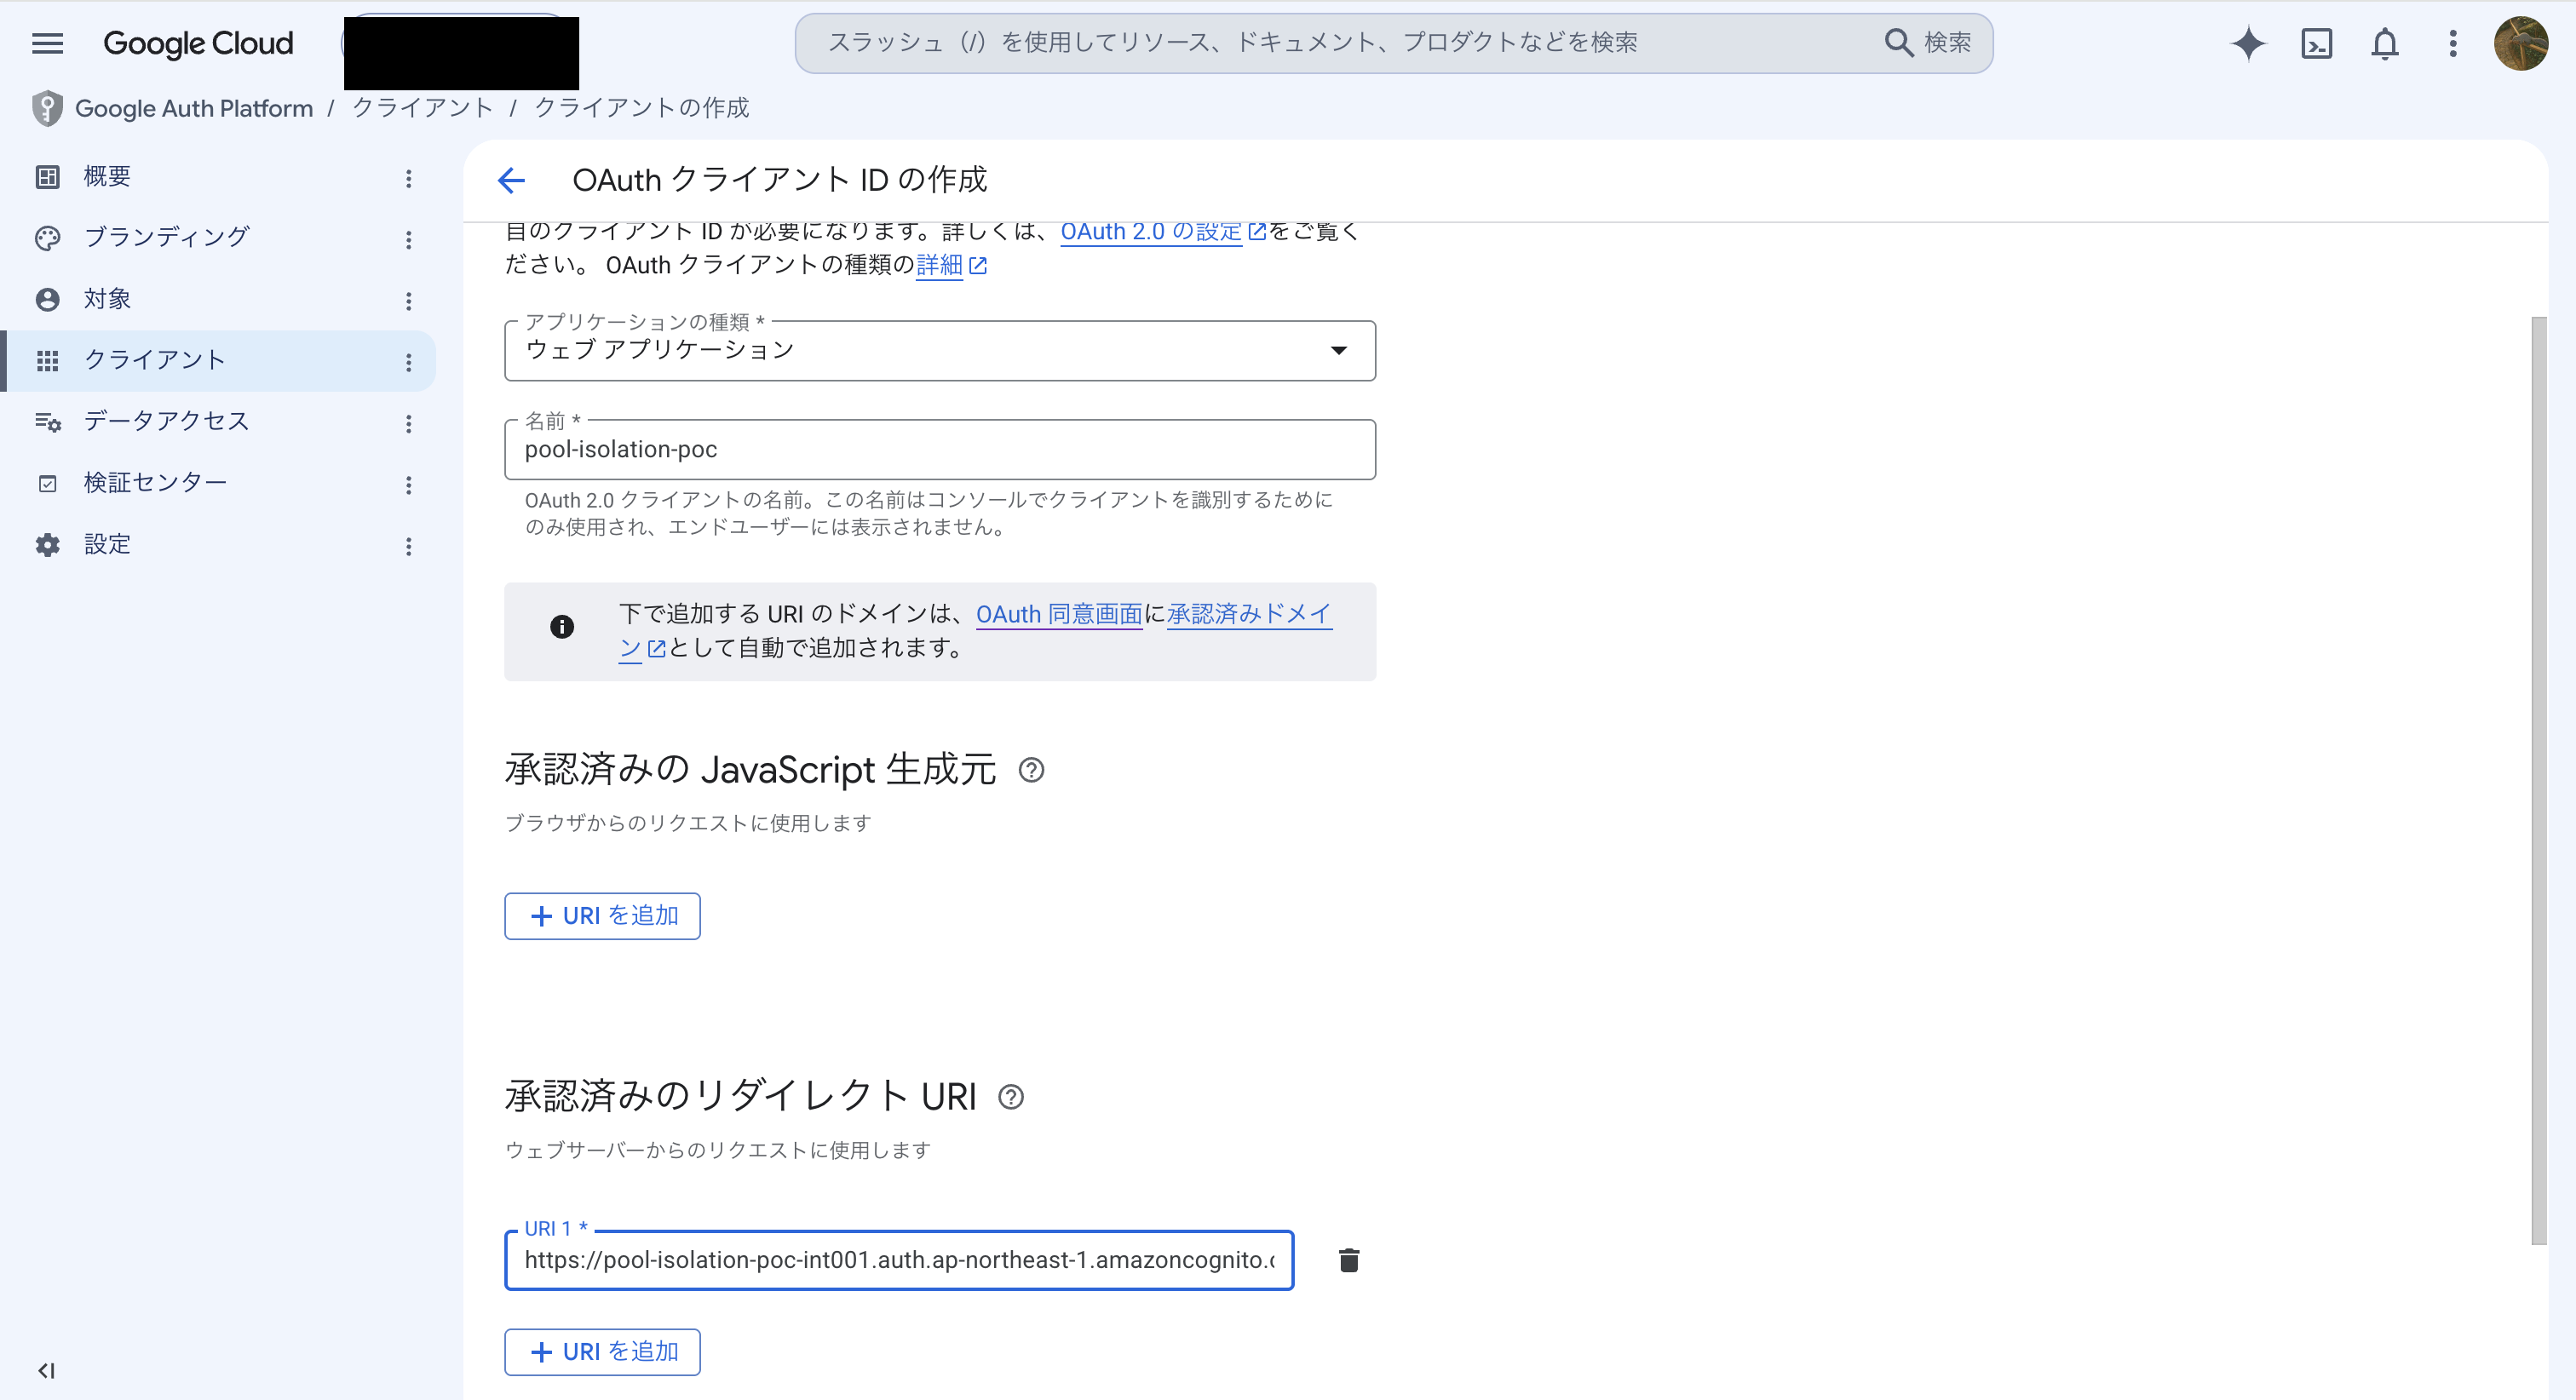Click the Google Auth Platform shield icon
The width and height of the screenshot is (2576, 1400).
[x=47, y=108]
